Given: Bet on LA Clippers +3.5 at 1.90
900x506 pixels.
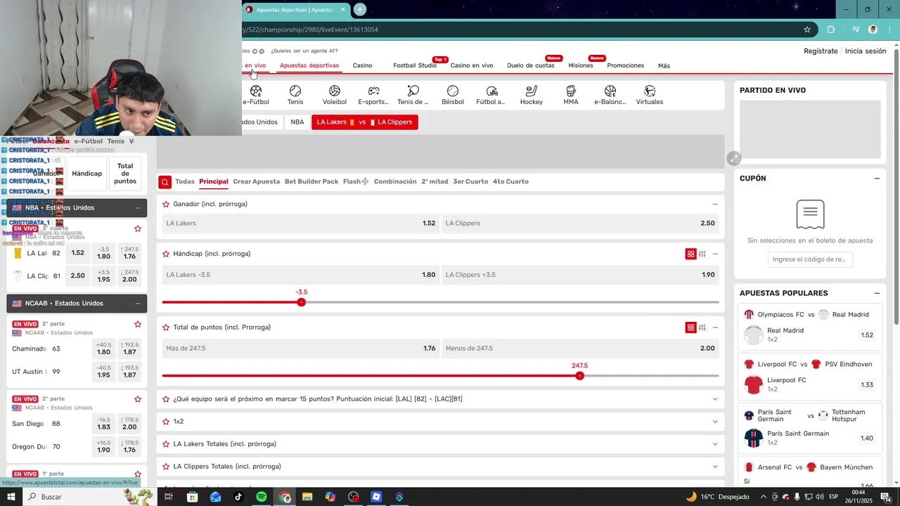Looking at the screenshot, I should click(x=580, y=275).
